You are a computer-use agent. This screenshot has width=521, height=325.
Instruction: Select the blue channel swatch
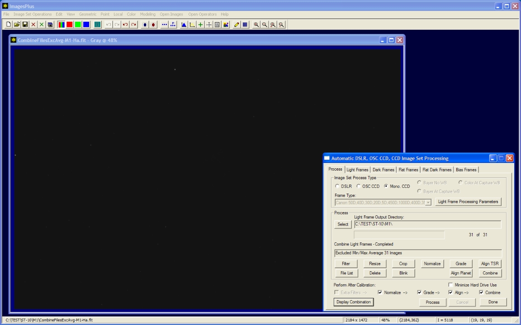(x=86, y=24)
